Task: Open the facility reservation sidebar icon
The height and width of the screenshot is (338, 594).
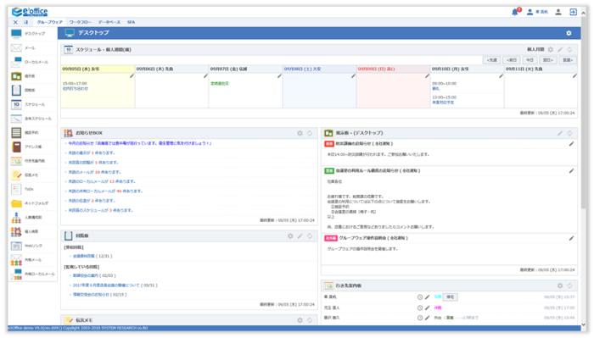Action: pos(16,133)
